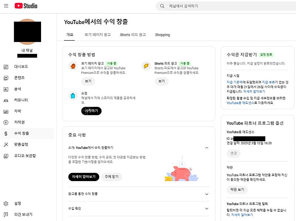Open 자세히 알아보기 link under 지급 시점

254,92
